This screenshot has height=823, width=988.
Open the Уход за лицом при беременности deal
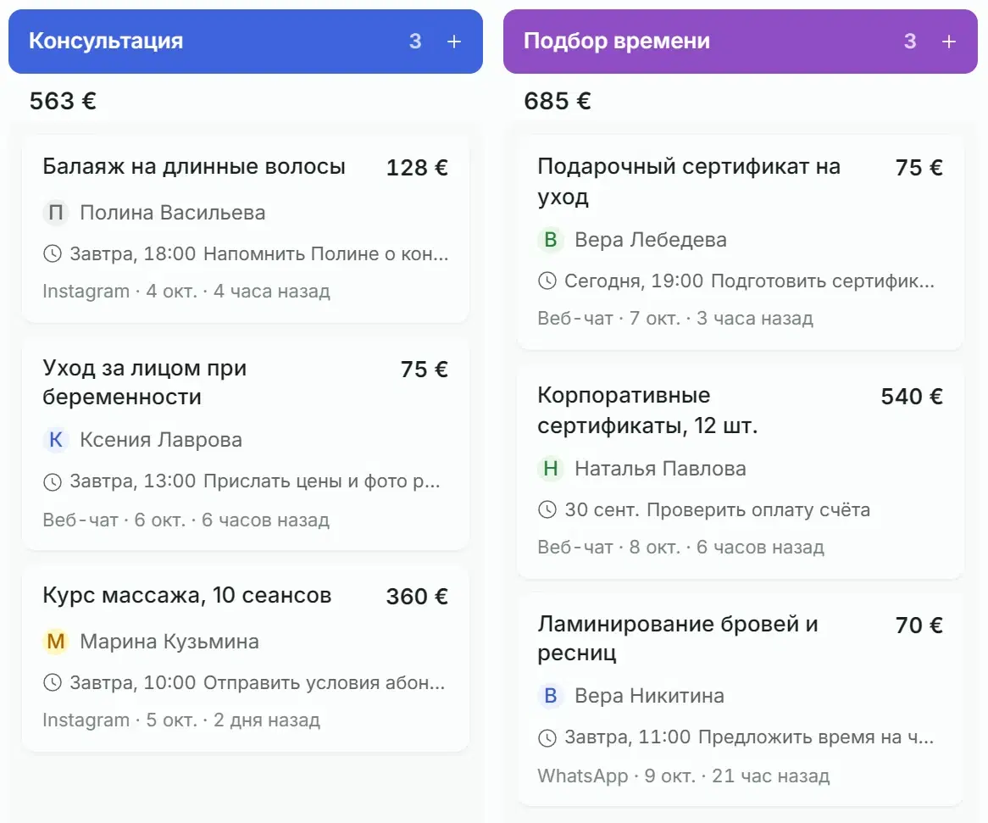coord(145,382)
